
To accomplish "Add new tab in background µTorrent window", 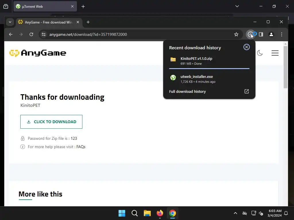I will (x=83, y=7).
